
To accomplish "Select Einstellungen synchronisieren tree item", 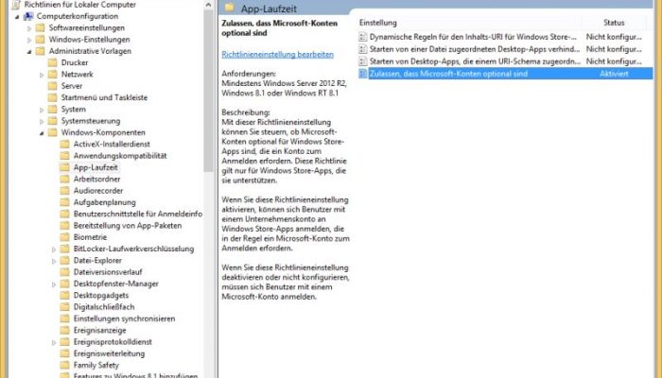I will pyautogui.click(x=124, y=318).
